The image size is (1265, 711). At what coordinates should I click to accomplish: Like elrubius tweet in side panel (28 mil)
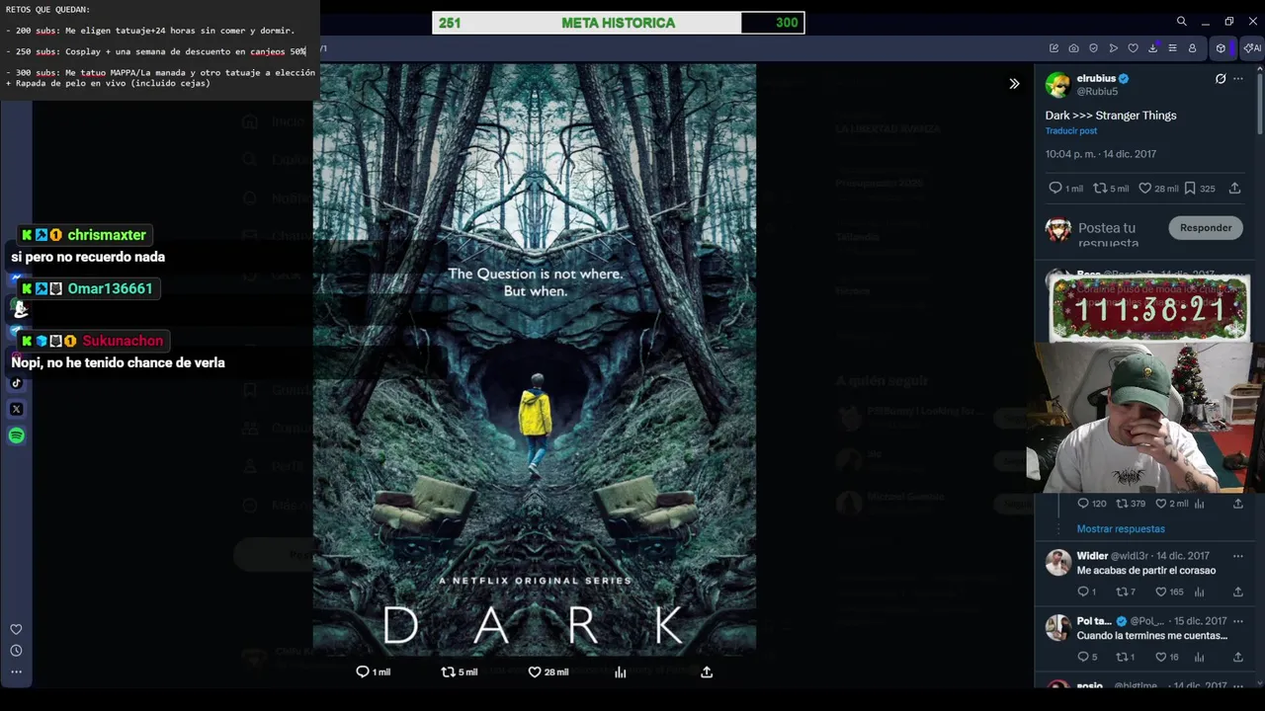point(1158,188)
